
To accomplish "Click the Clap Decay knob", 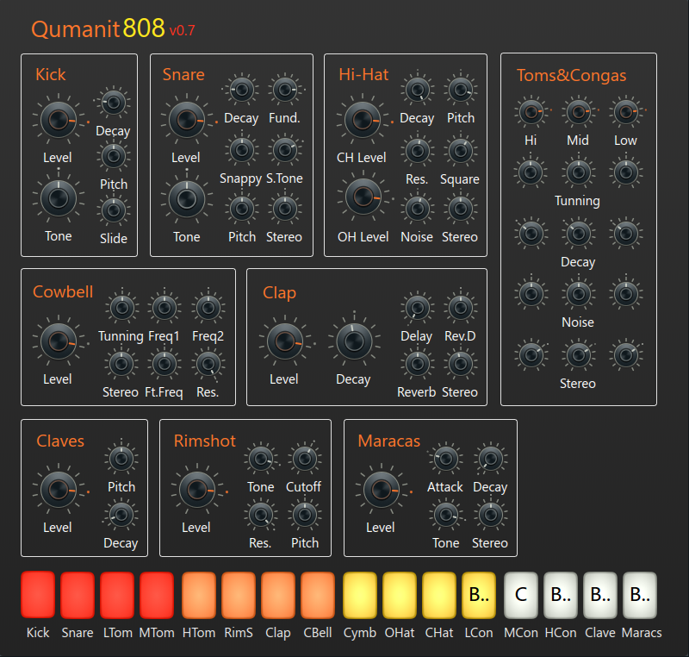I will pos(354,341).
